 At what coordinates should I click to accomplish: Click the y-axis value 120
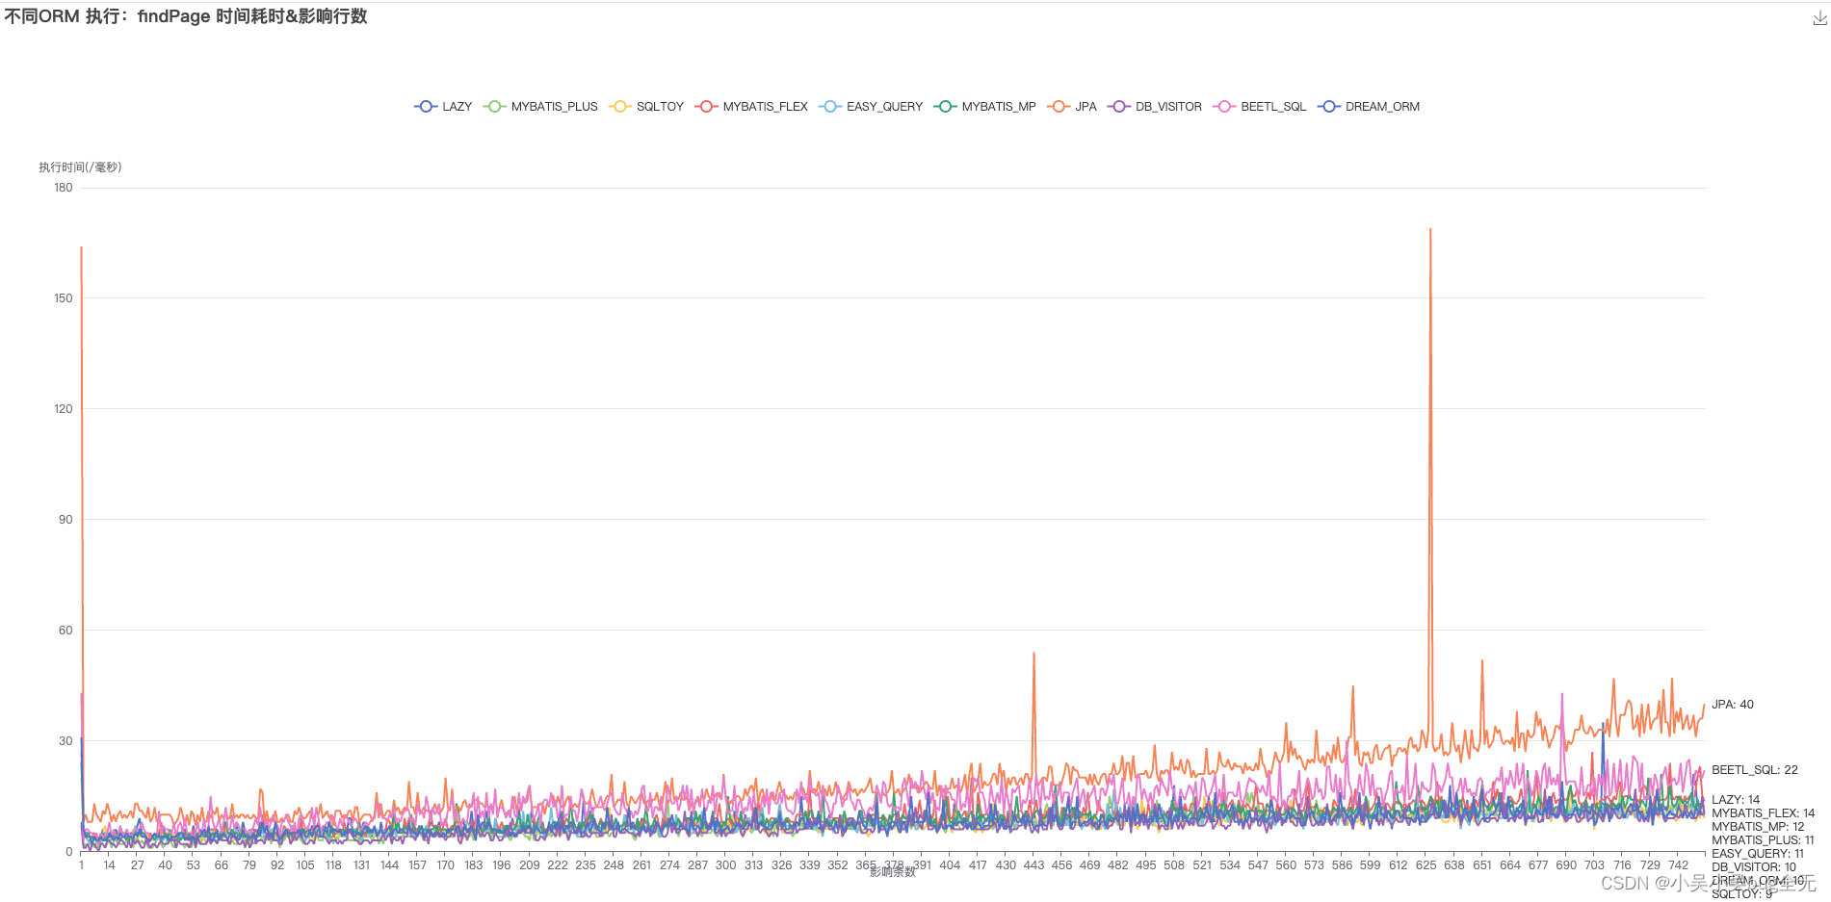pyautogui.click(x=64, y=409)
